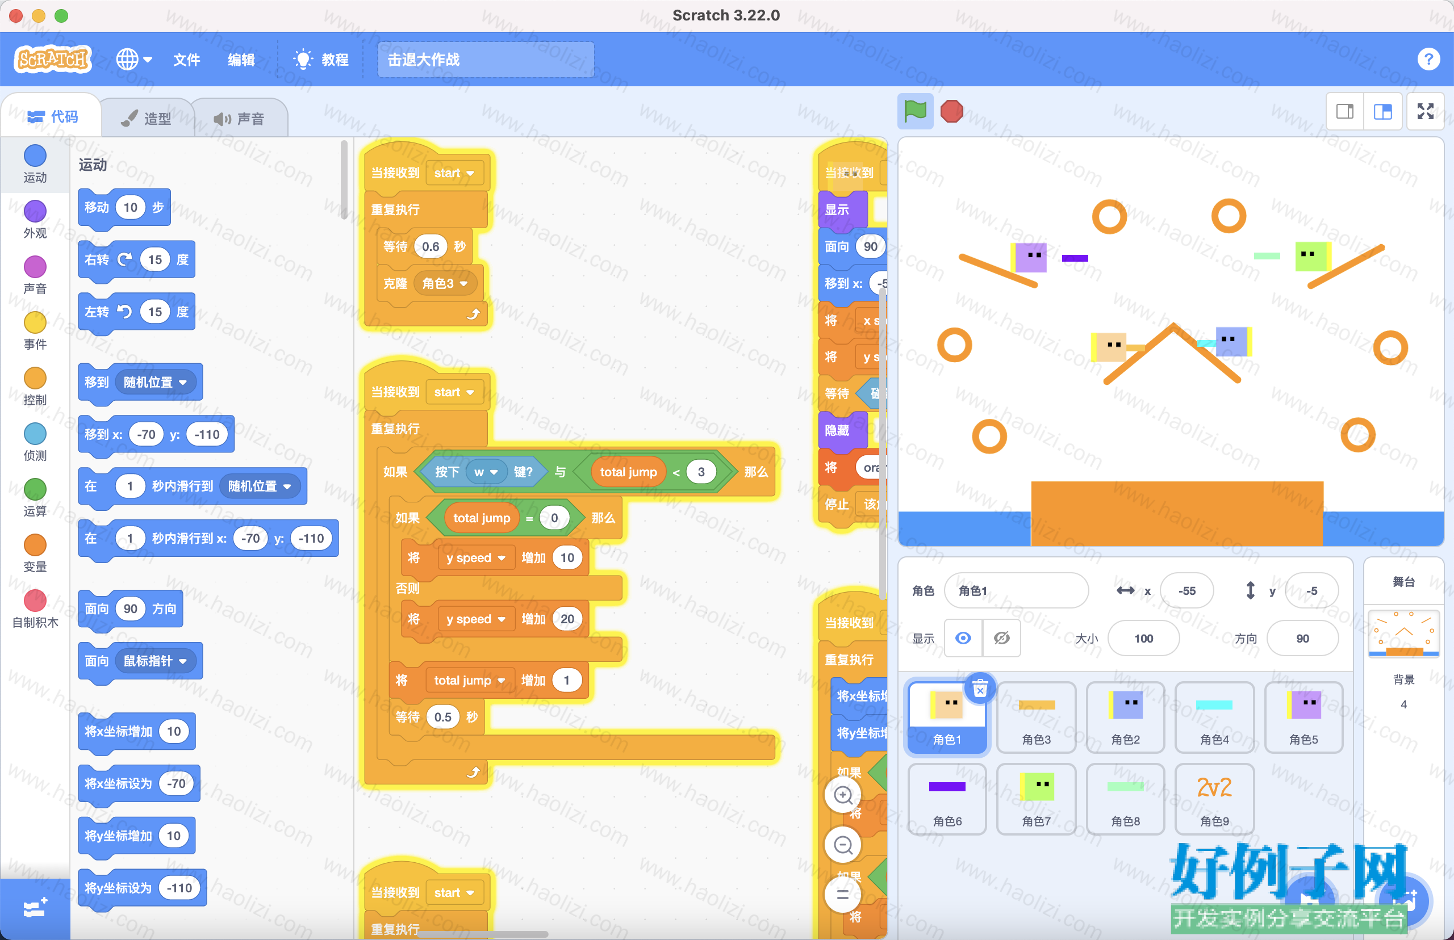1454x940 pixels.
Task: Edit the sprite x value -55
Action: [x=1186, y=590]
